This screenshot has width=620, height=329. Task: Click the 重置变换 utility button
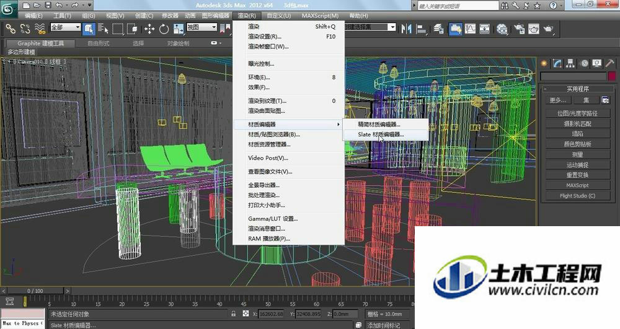click(x=578, y=175)
